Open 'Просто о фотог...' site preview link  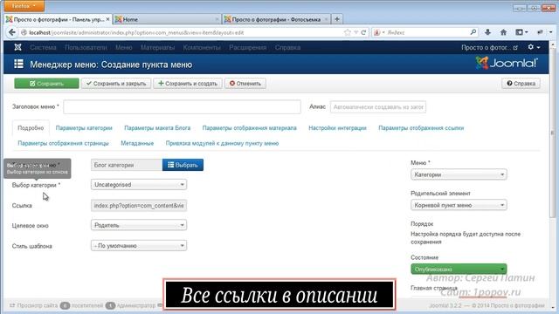pyautogui.click(x=489, y=47)
